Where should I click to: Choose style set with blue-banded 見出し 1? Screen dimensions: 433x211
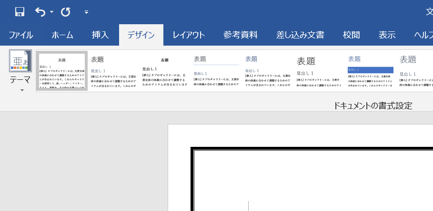pos(370,71)
